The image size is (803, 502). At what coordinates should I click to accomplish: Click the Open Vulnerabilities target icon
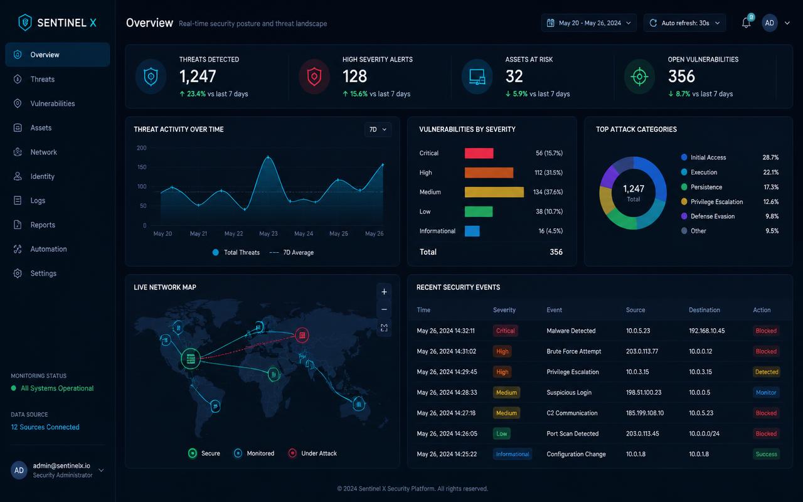tap(639, 77)
